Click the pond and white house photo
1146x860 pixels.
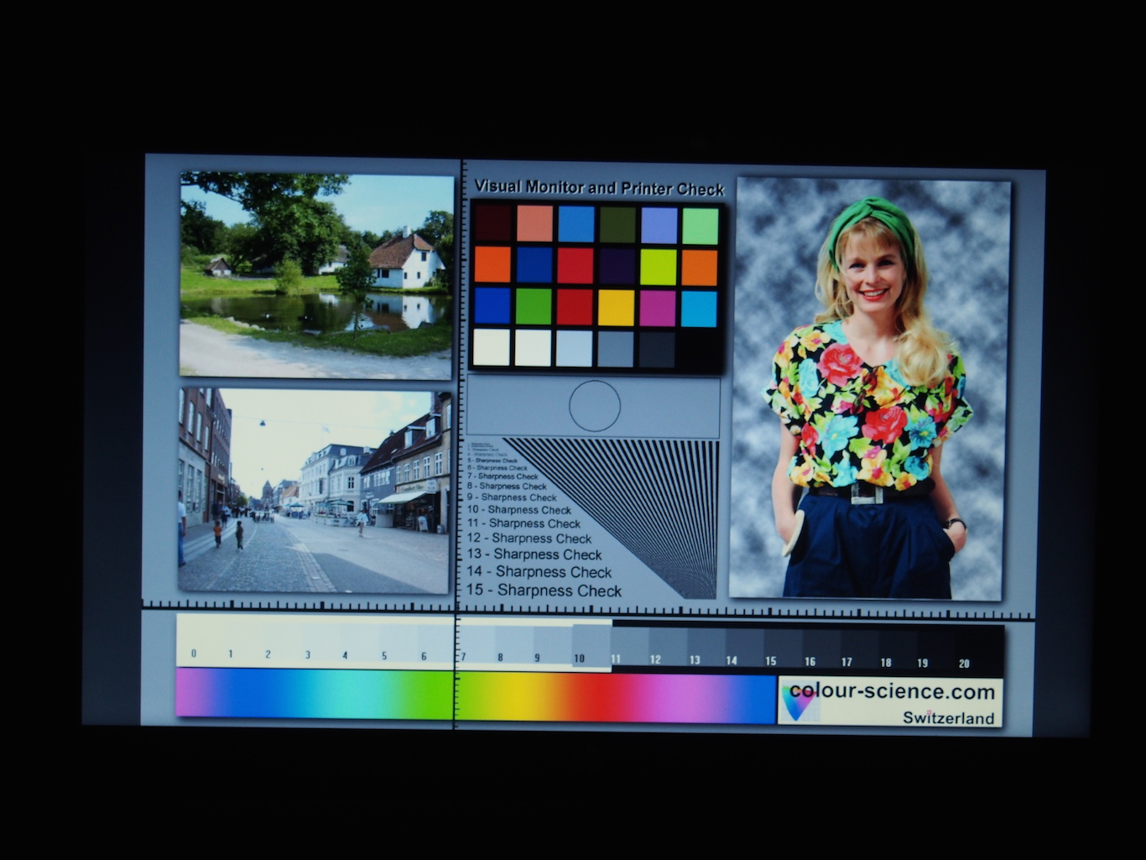pos(316,275)
